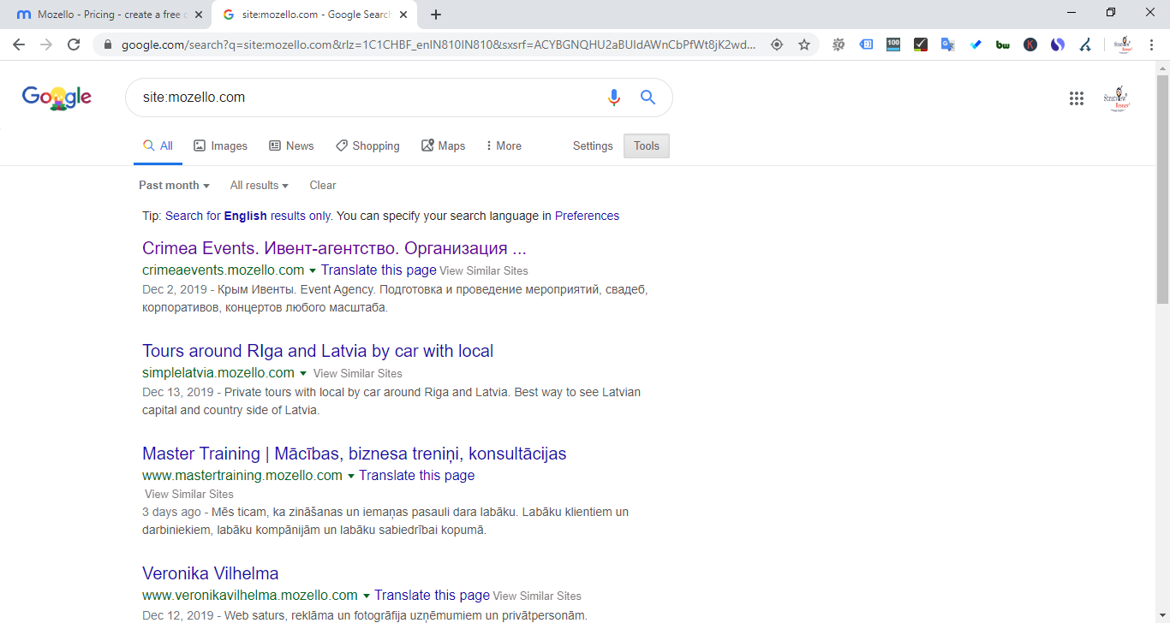Expand crimeaevents.mozello.com result options arrow

pos(313,271)
